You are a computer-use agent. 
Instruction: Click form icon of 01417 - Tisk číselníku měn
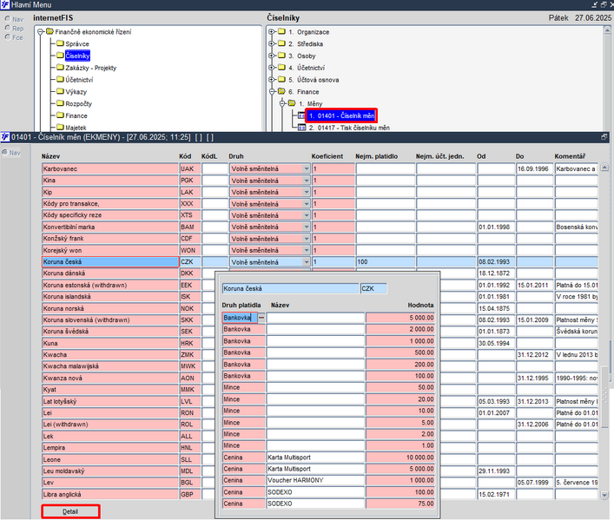pyautogui.click(x=301, y=128)
